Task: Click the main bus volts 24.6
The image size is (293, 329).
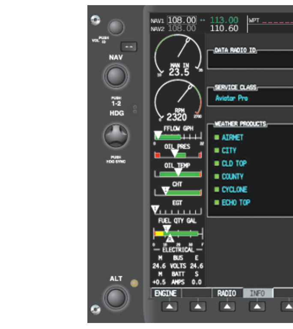Action: coord(159,266)
